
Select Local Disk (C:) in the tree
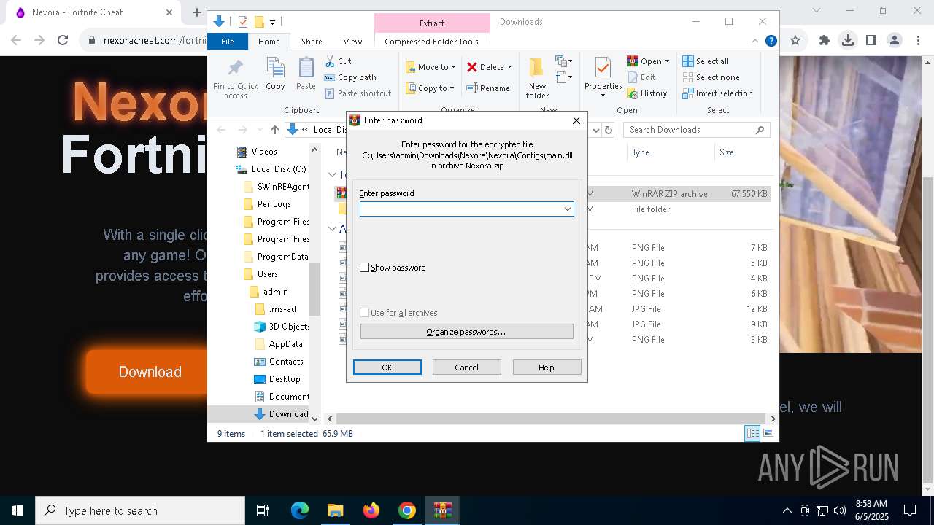(x=271, y=169)
